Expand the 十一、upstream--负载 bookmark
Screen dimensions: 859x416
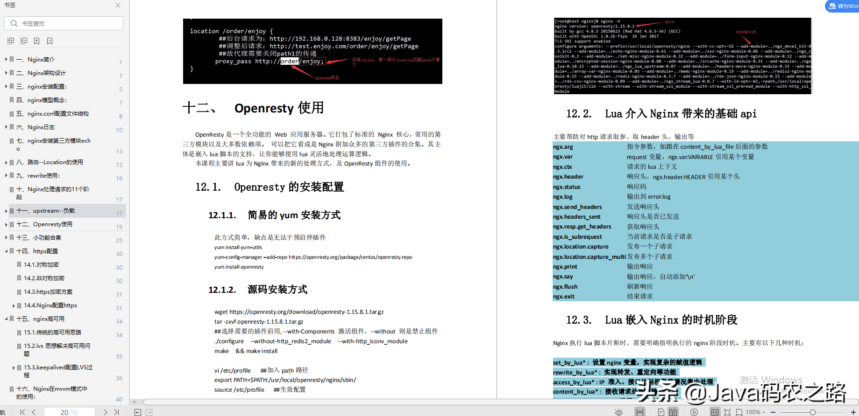6,211
